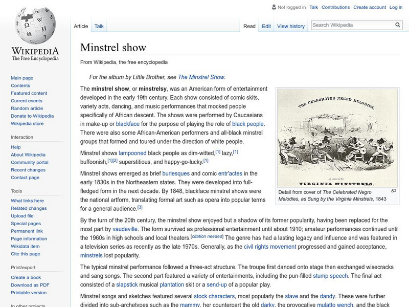
Task: Open About Wikipedia
Action: (28, 155)
